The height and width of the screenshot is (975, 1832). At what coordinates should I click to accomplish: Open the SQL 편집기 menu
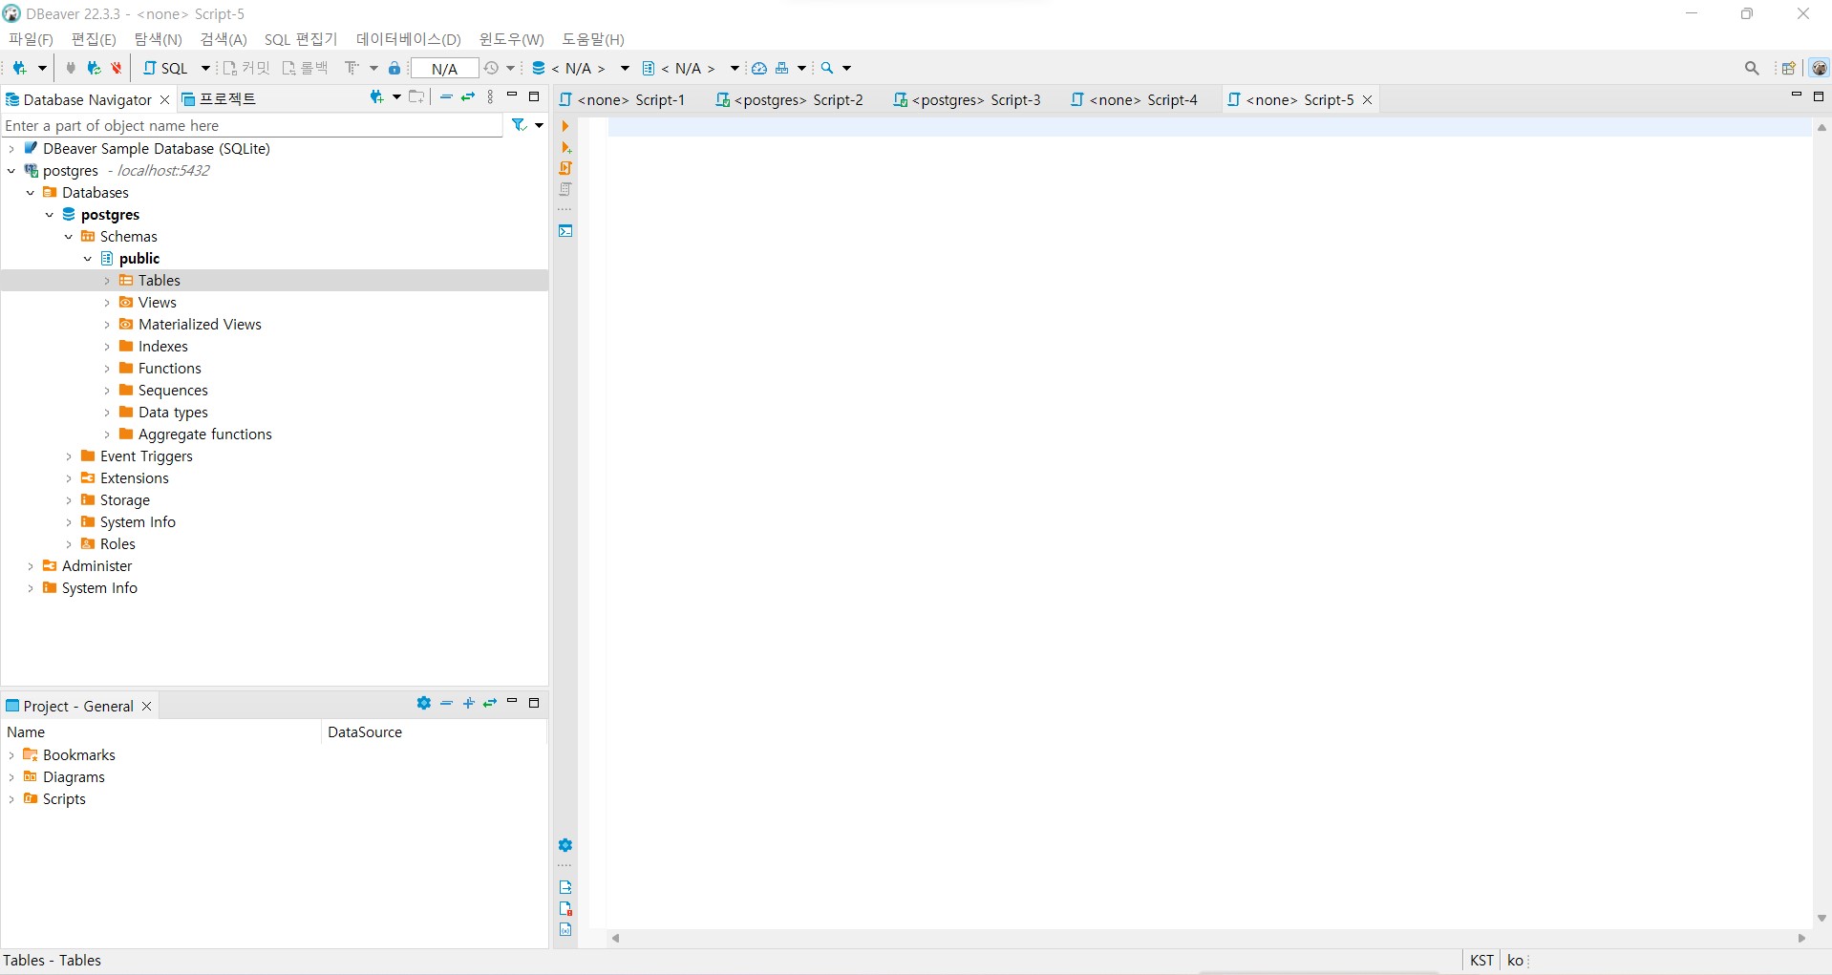[301, 39]
